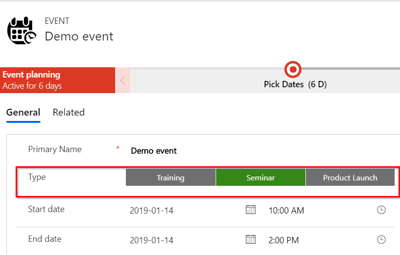400x255 pixels.
Task: Click the event calendar icon in header
Action: (21, 31)
